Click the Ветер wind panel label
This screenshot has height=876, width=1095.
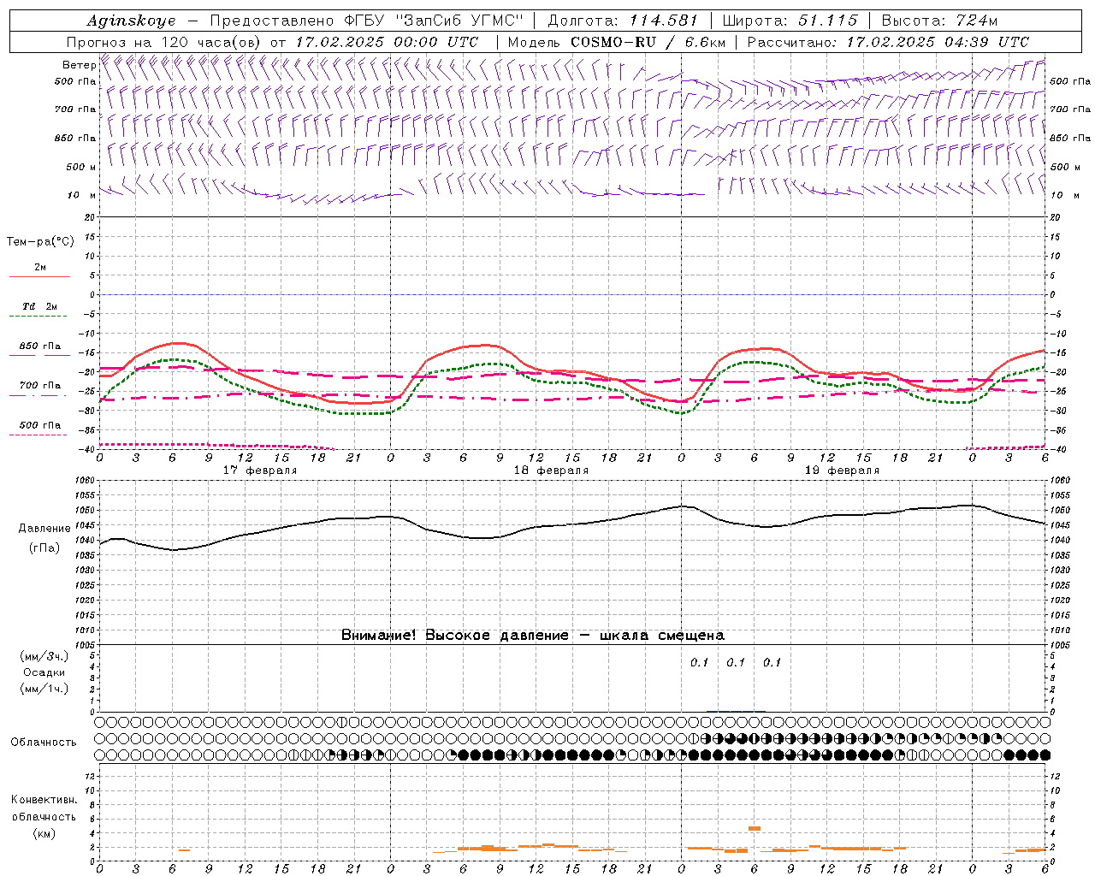coord(79,65)
